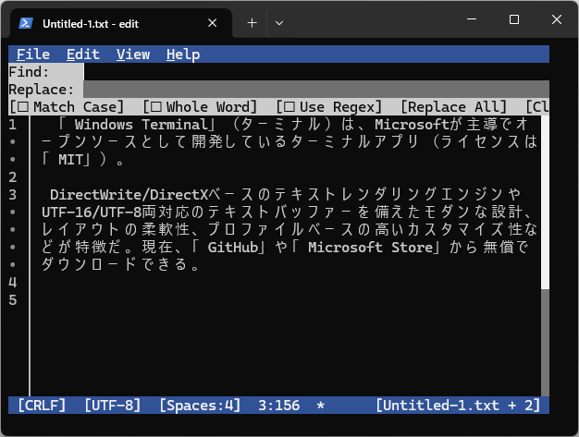Click the modified asterisk indicator in status bar
Screen dimensions: 579x437
[321, 406]
